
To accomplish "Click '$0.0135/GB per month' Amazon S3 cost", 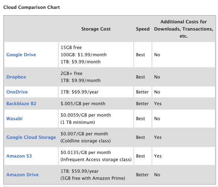I will point(86,152).
